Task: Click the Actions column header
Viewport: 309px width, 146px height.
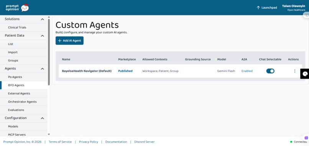Action: click(x=293, y=59)
